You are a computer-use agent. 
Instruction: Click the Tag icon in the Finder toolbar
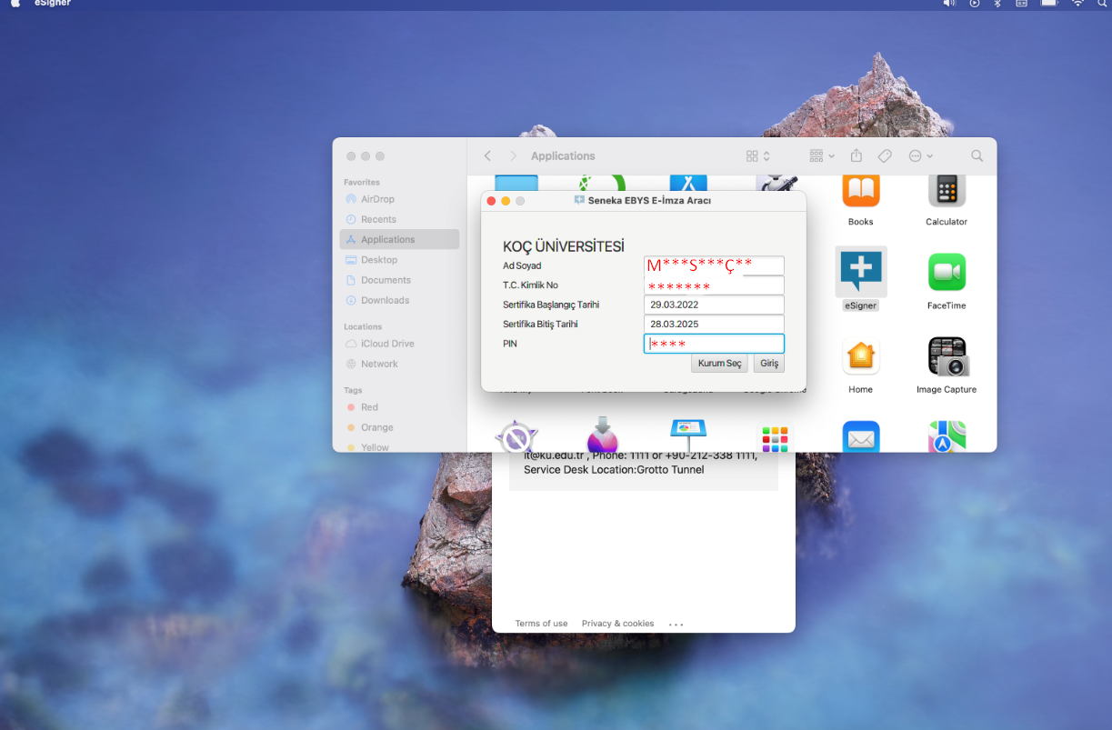point(884,155)
